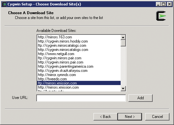Screen dimensions: 174x125
Task: Select http://mirror.symnds.com mirror
Action: 79,75
